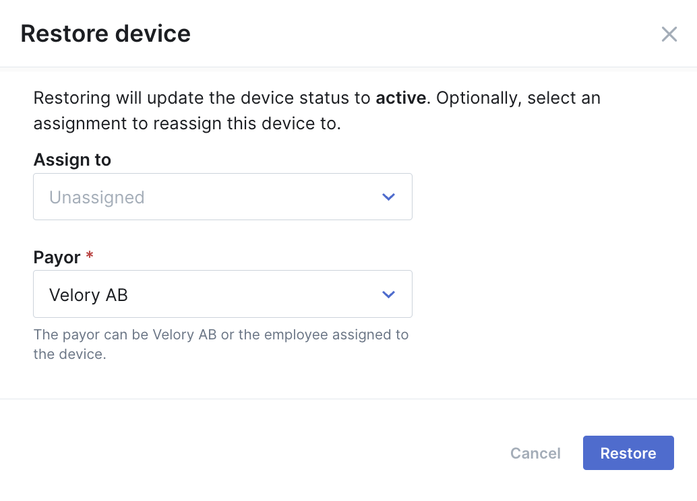Click the red required asterisk by Payor
This screenshot has width=697, height=501.
click(x=90, y=255)
